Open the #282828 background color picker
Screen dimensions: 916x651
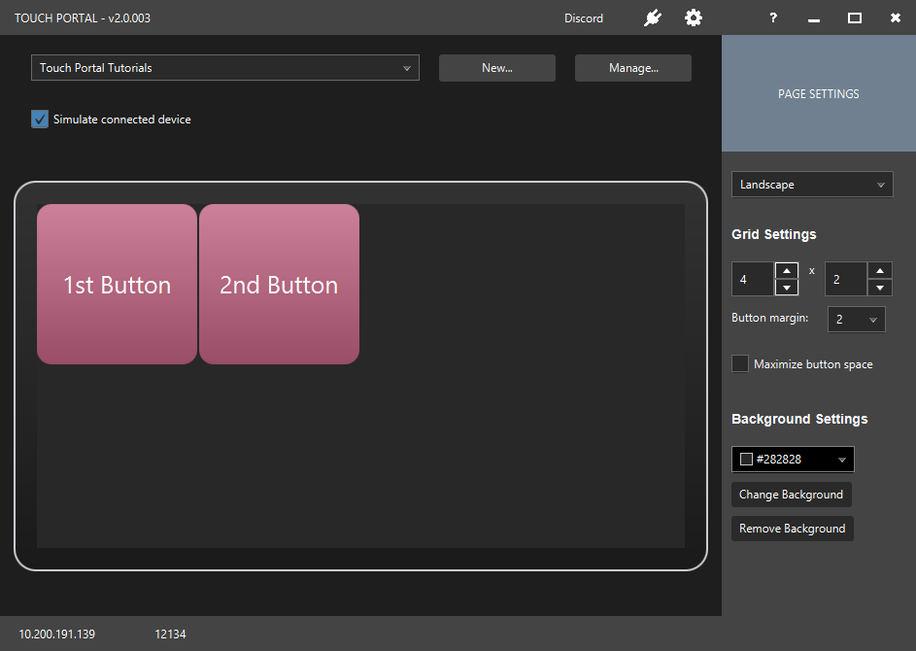[793, 460]
